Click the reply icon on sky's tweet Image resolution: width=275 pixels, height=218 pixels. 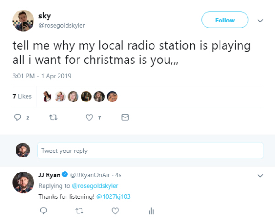[19, 117]
